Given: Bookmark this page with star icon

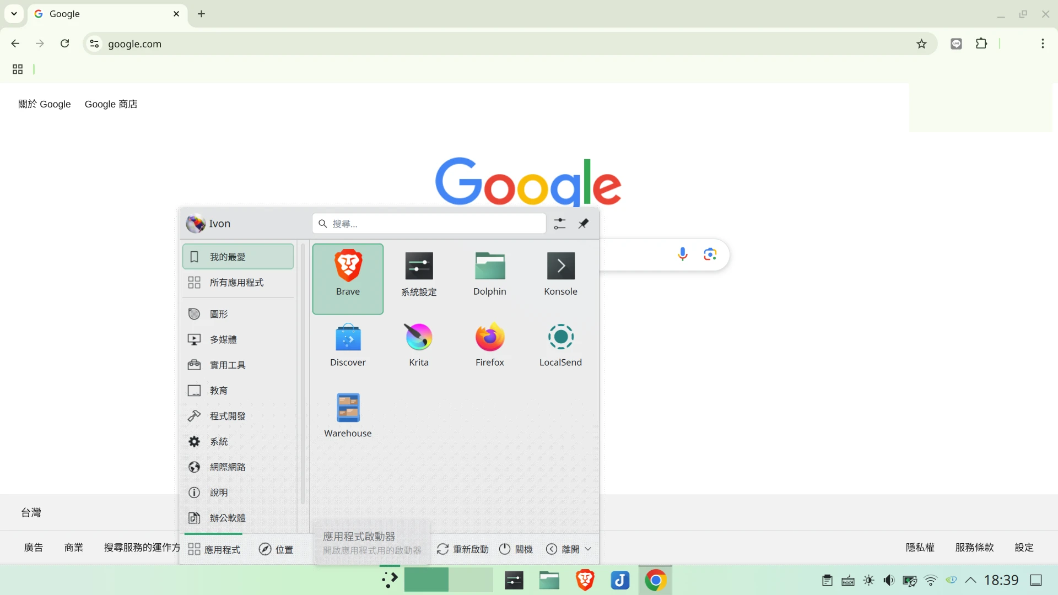Looking at the screenshot, I should [x=921, y=44].
